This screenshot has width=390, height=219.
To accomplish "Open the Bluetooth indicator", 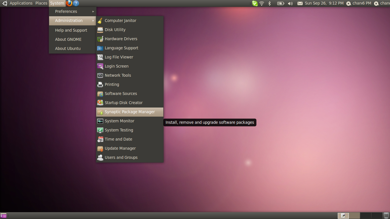I will pyautogui.click(x=269, y=3).
